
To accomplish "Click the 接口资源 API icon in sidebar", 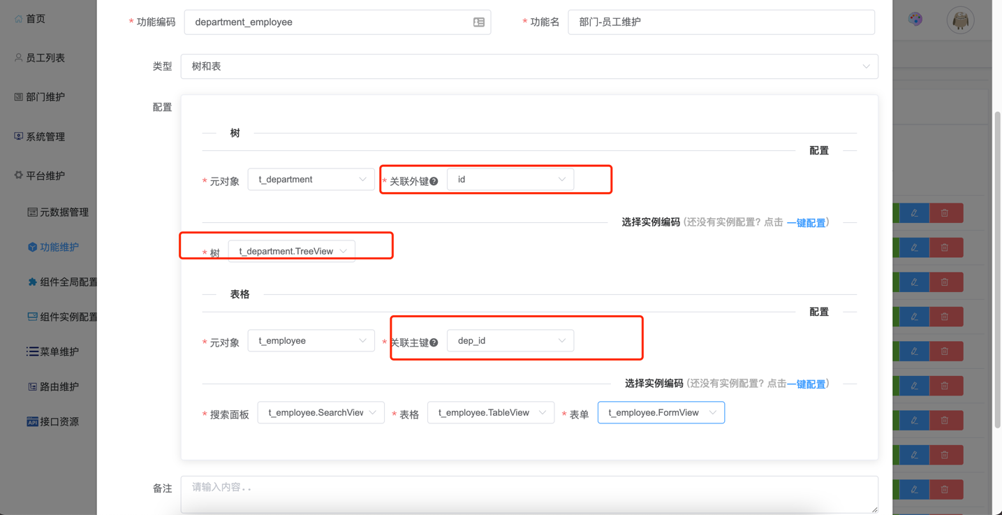I will click(32, 421).
